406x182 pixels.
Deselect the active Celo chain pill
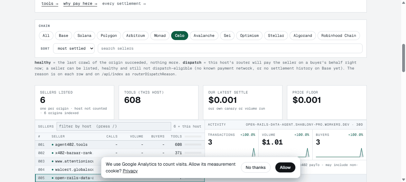point(180,36)
